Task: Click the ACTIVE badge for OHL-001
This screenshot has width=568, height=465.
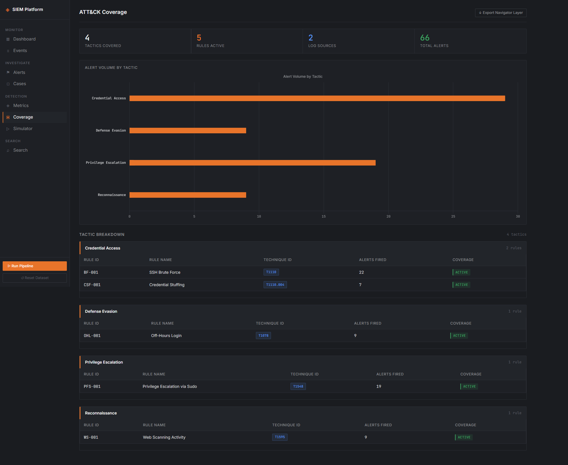Action: [459, 336]
